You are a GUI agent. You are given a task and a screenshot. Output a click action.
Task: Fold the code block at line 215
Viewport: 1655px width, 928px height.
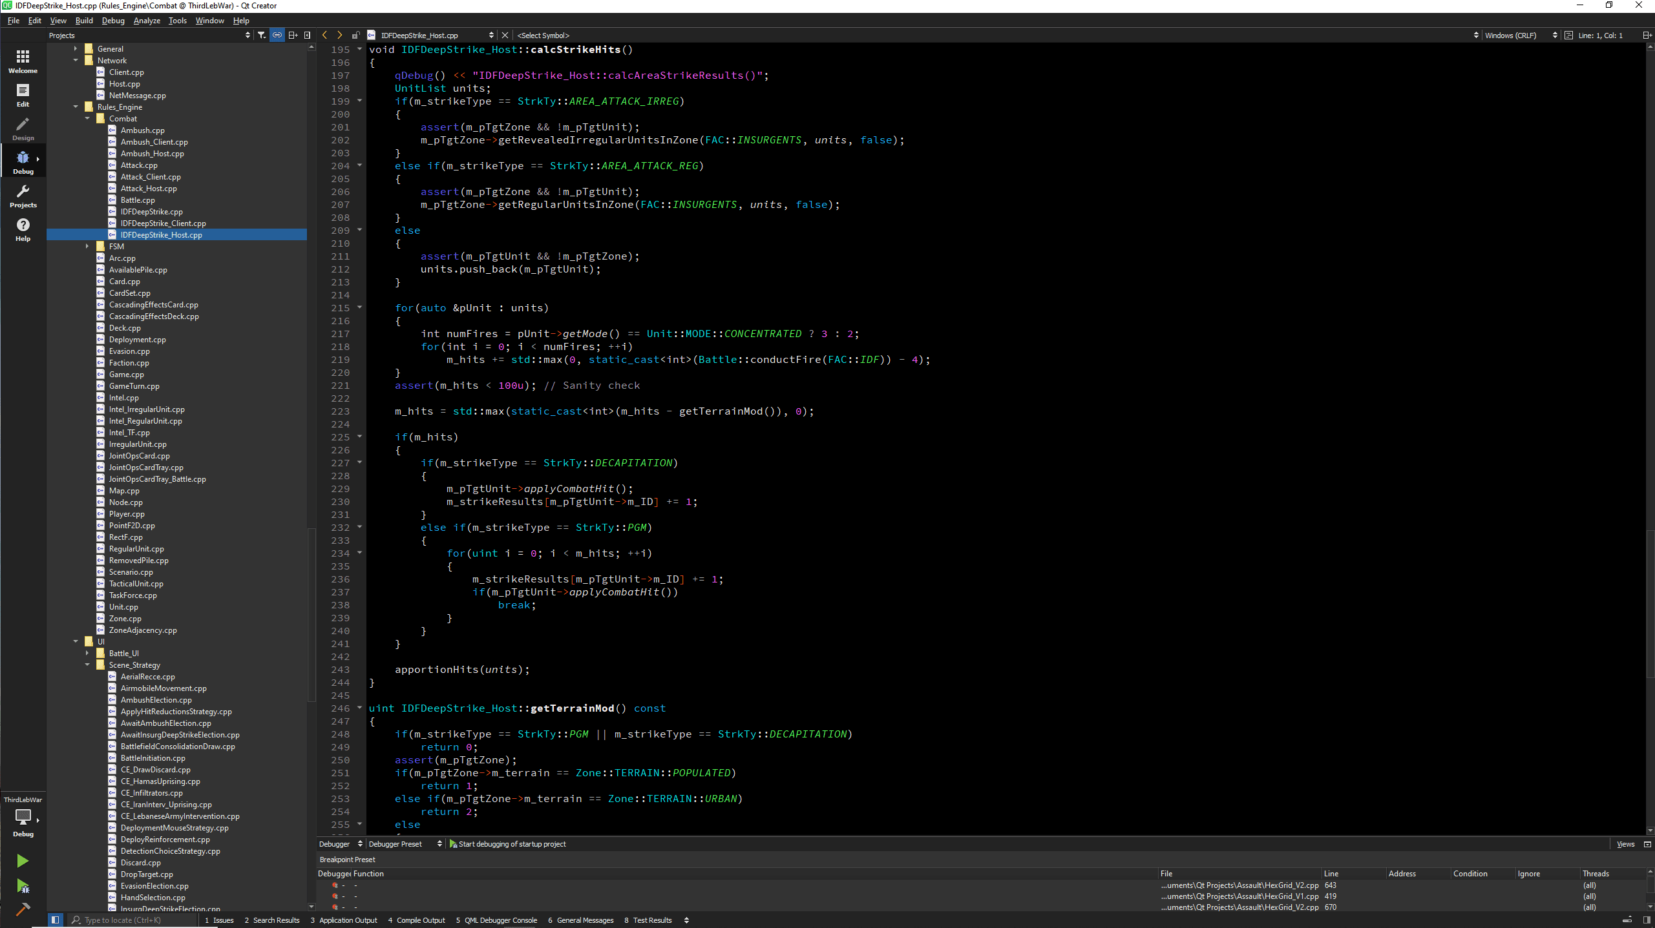pos(360,307)
